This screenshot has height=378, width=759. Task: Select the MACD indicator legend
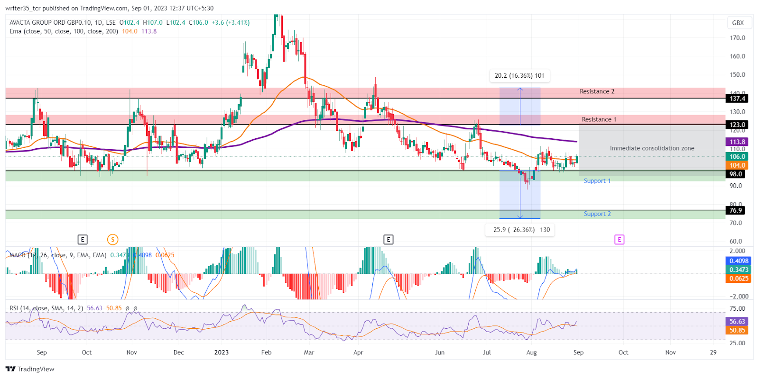tap(58, 255)
